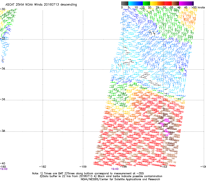Select the '-34' latitude axis label
The image size is (206, 181).
(3, 69)
